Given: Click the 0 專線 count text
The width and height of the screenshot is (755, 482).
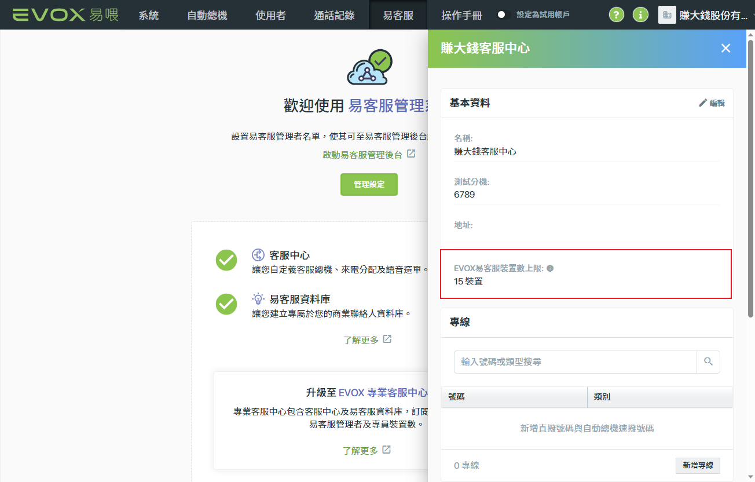Looking at the screenshot, I should (467, 466).
